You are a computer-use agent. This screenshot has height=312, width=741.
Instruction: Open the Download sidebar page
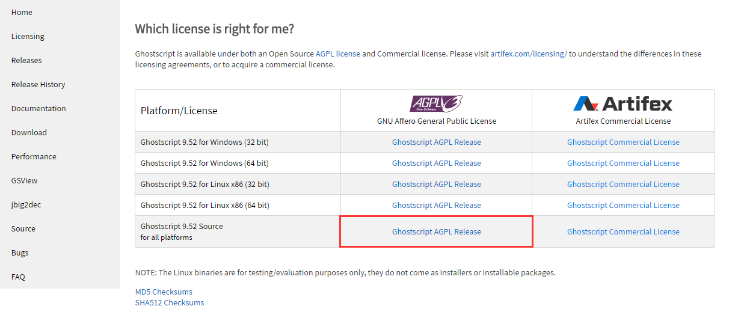[x=29, y=132]
